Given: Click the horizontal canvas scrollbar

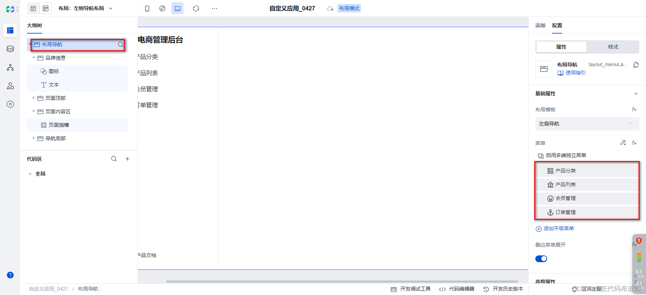Looking at the screenshot, I should (x=342, y=282).
